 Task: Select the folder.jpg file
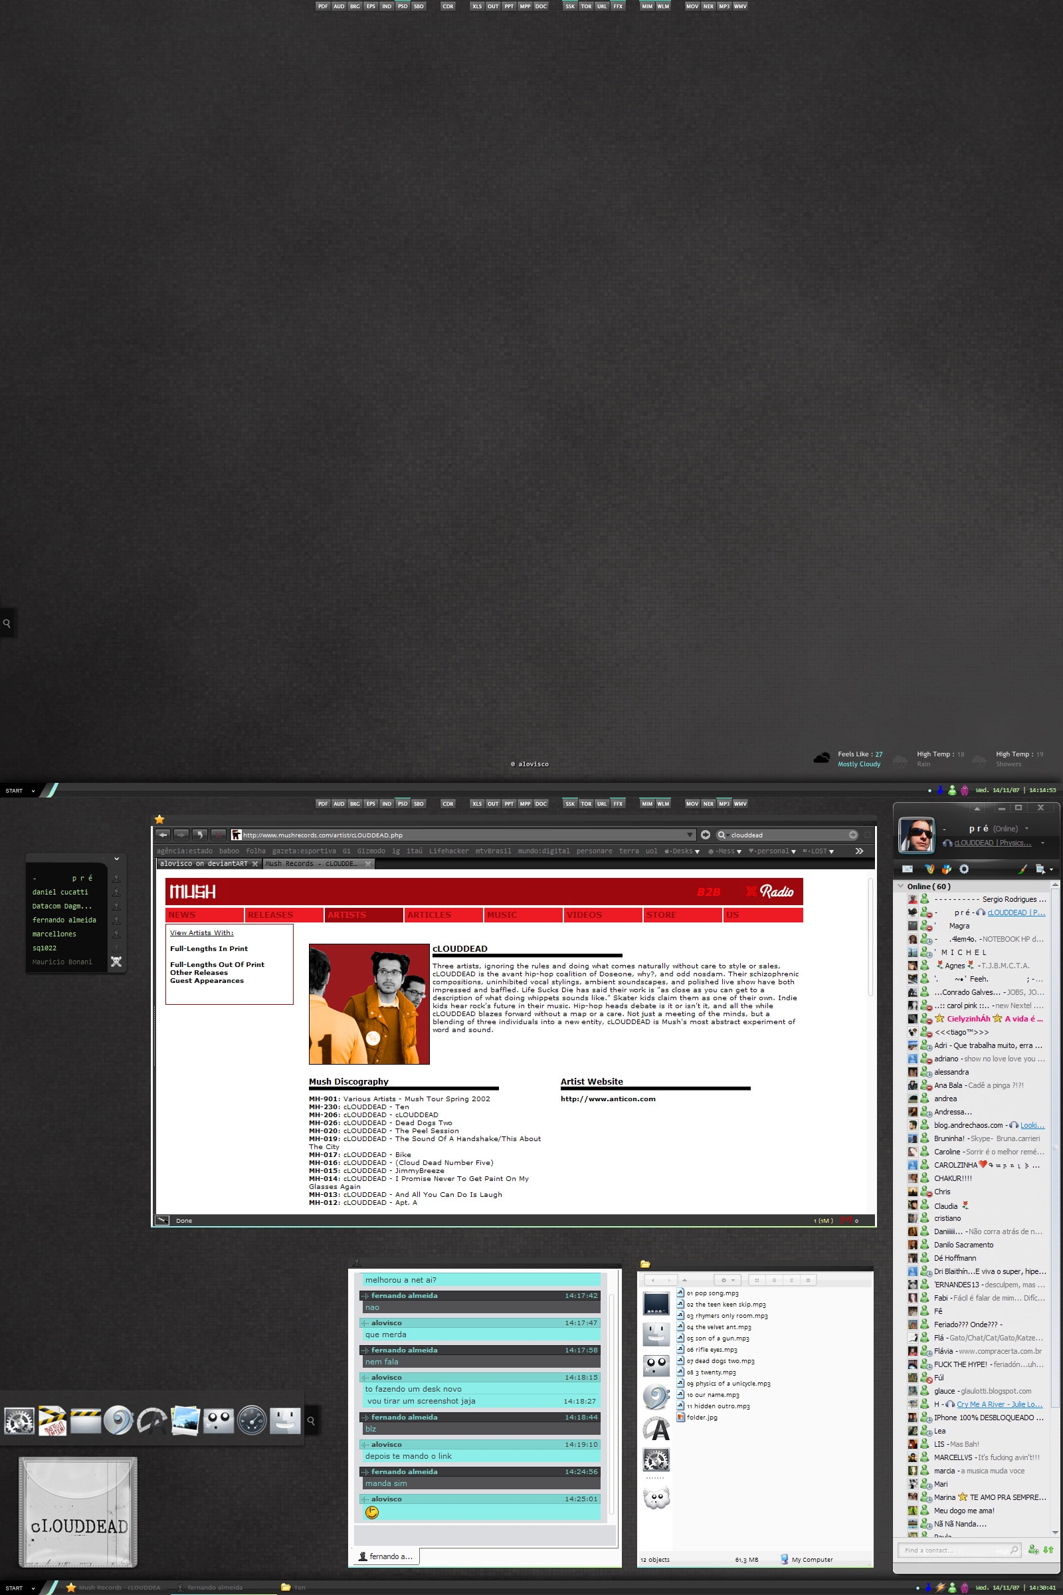pyautogui.click(x=697, y=1417)
